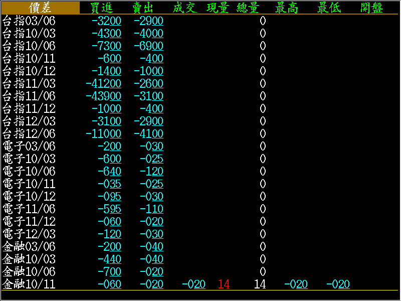Select the 台指11/03 row

(29, 84)
